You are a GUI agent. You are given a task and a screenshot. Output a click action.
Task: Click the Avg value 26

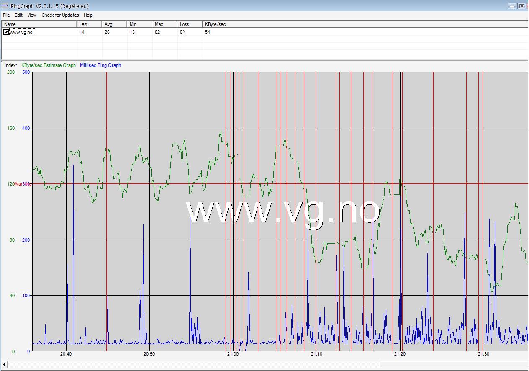click(107, 32)
